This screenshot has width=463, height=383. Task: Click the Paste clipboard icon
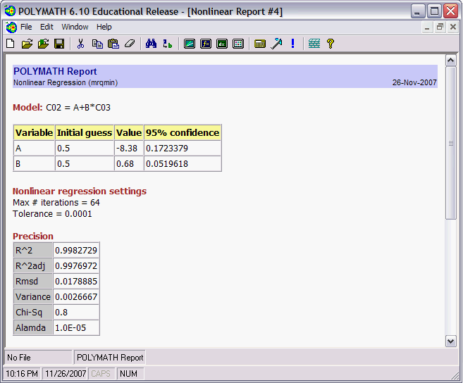point(113,44)
